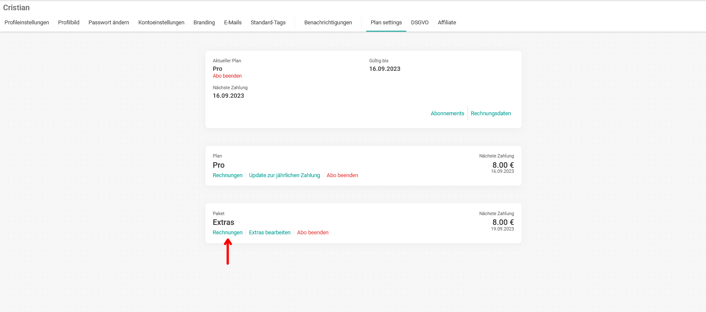Open the Rechnungsdaten link
This screenshot has width=706, height=312.
(x=491, y=114)
